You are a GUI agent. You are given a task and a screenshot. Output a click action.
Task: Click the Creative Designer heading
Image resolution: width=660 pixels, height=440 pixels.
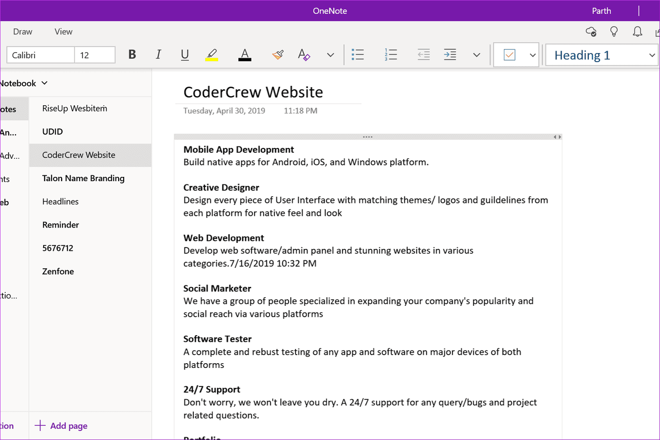pos(221,188)
